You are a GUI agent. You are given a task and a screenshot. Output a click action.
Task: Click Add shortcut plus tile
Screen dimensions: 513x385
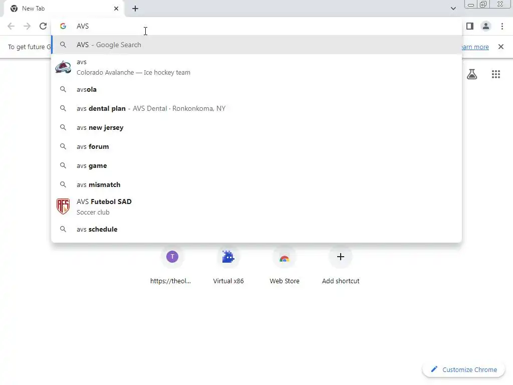click(341, 266)
